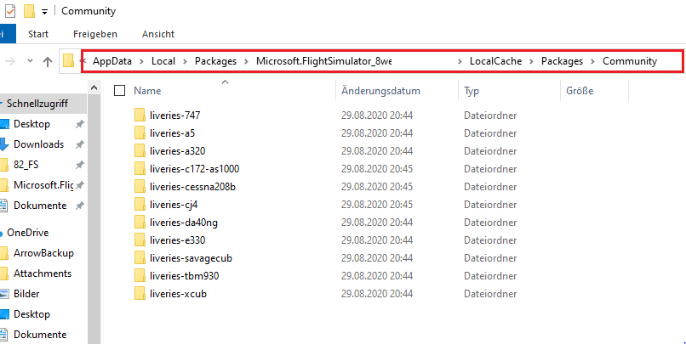686x344 pixels.
Task: Expand the chevron after AppData in path
Action: (142, 61)
